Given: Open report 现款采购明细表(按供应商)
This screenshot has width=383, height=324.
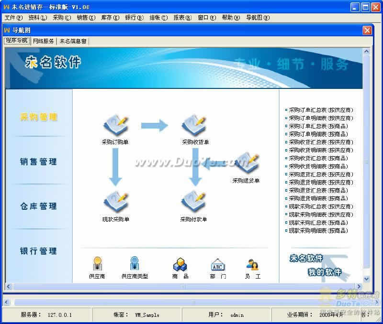Looking at the screenshot, I should tap(321, 215).
